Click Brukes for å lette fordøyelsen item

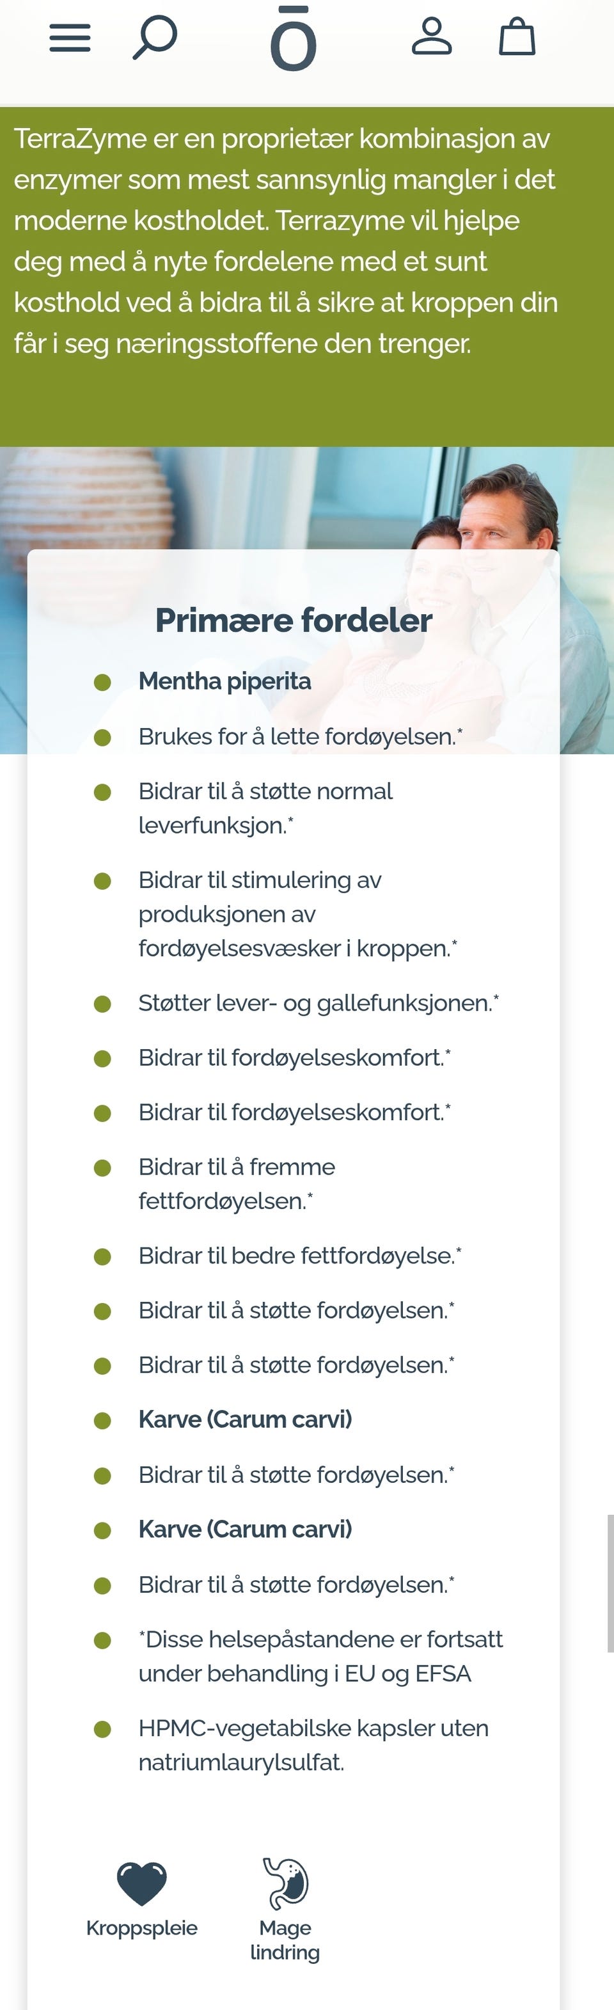click(301, 736)
